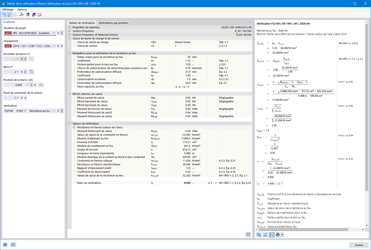The width and height of the screenshot is (371, 250).
Task: Click the x/x0 position icon
Action: coord(41,85)
